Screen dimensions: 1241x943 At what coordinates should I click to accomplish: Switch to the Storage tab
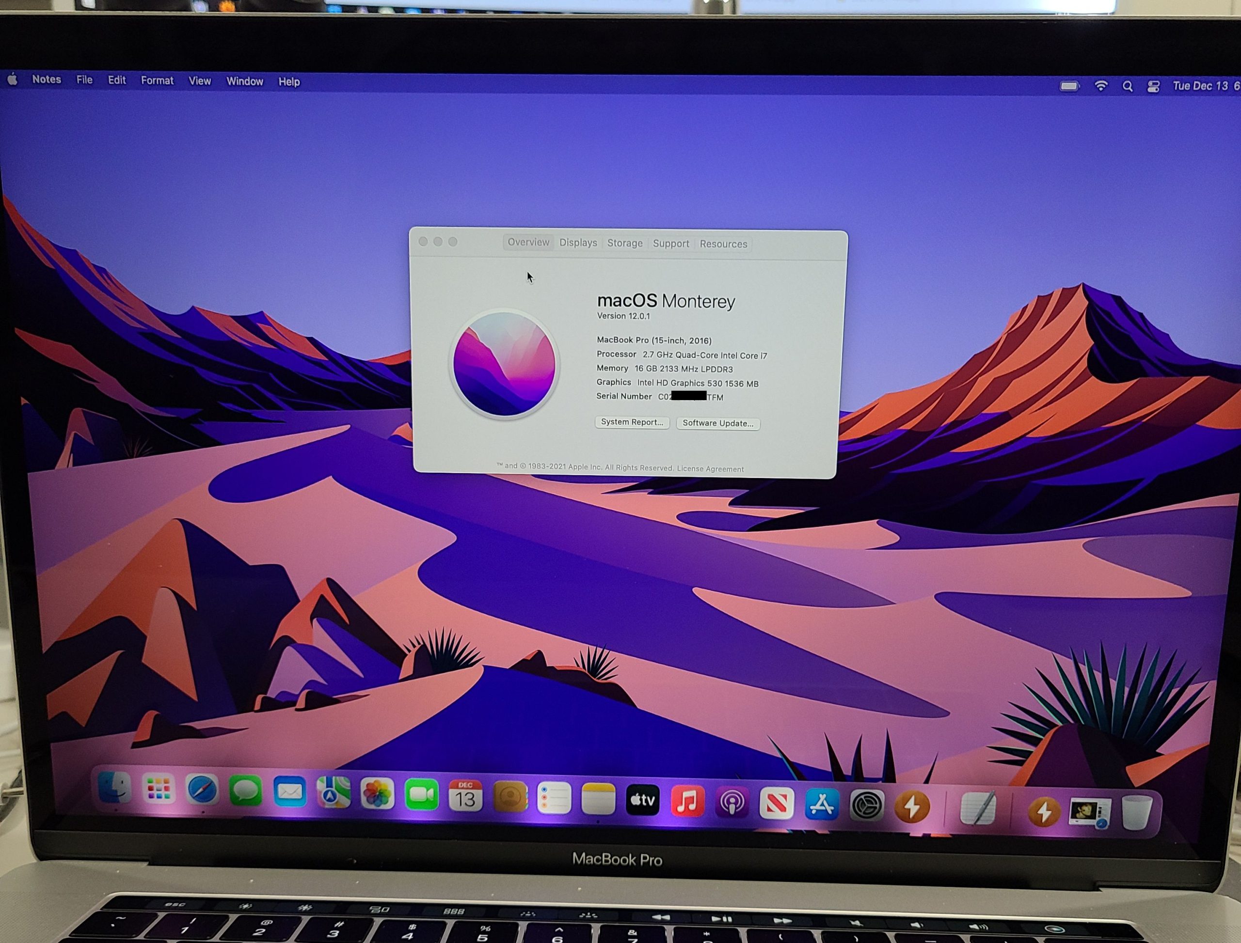625,243
